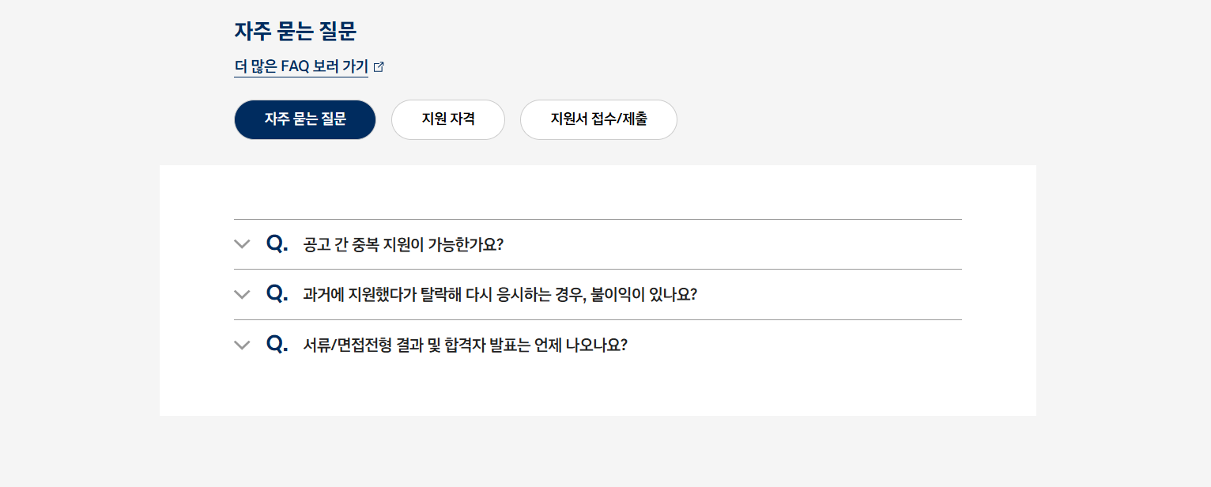Click the chevron left of the first FAQ question
This screenshot has height=487, width=1211.
pos(242,243)
